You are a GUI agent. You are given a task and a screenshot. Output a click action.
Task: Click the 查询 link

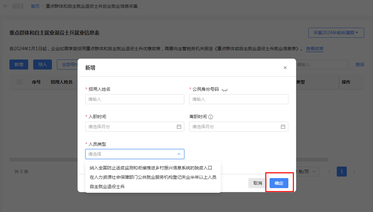pos(360,65)
